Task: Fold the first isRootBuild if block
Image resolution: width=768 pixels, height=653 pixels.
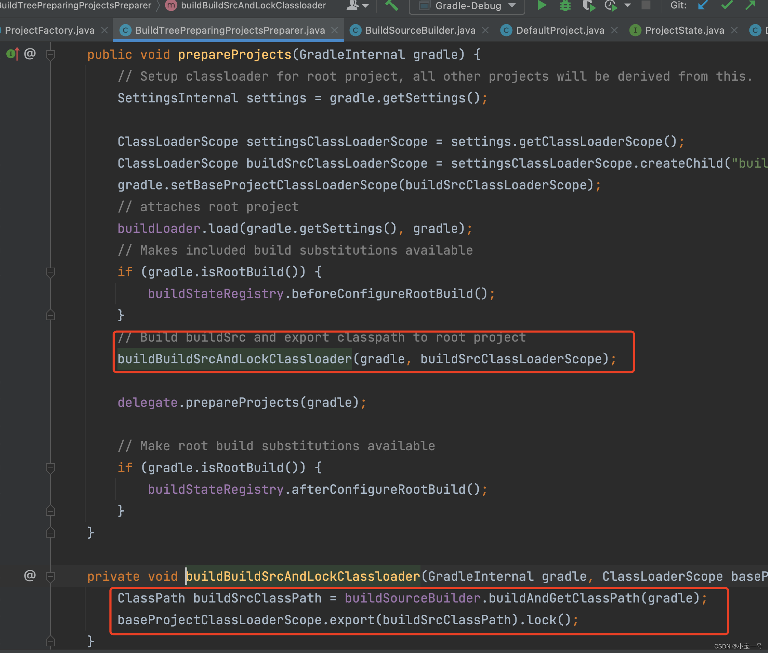Action: point(50,272)
